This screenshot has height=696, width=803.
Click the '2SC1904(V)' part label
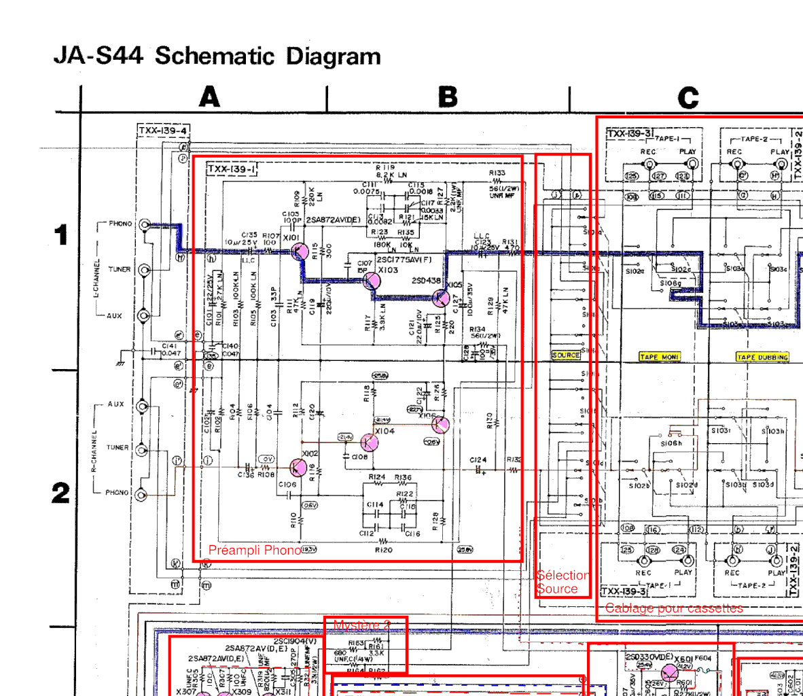coord(295,642)
